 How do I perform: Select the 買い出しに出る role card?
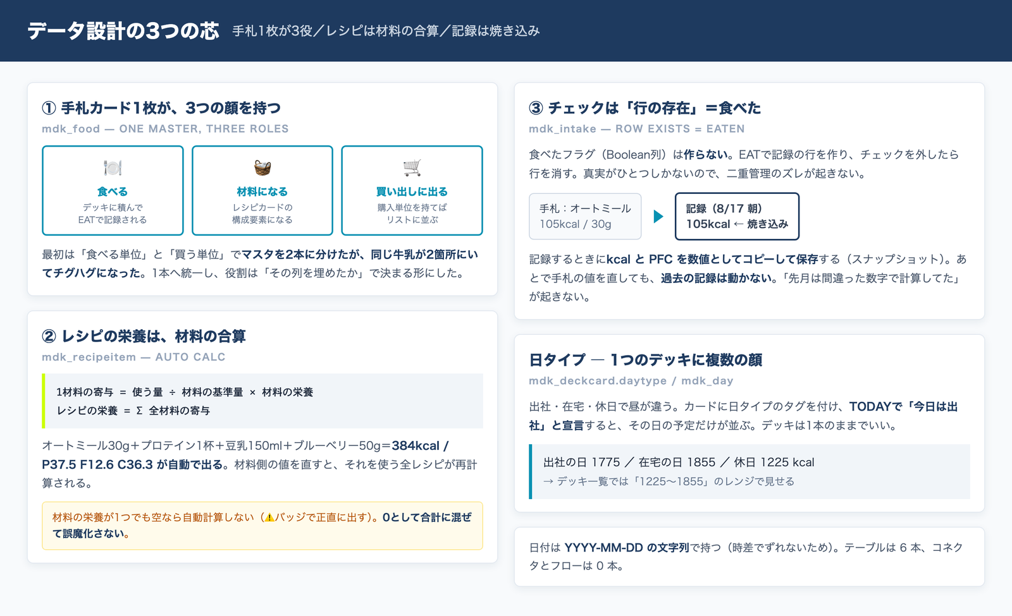(x=412, y=190)
